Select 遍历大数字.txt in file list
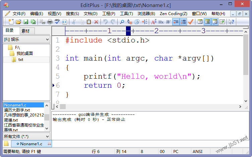252x157 pixels. (17, 110)
